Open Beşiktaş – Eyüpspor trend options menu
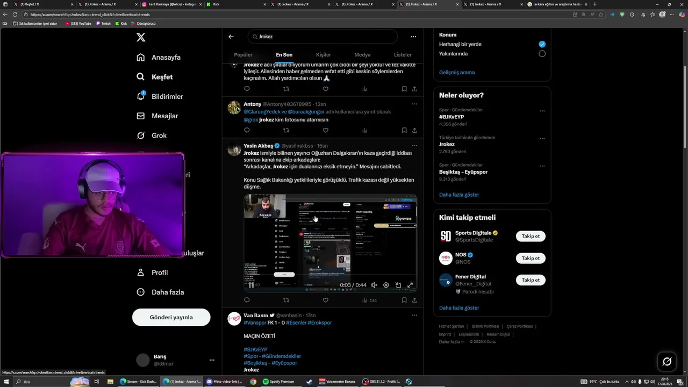688x387 pixels. [x=542, y=166]
